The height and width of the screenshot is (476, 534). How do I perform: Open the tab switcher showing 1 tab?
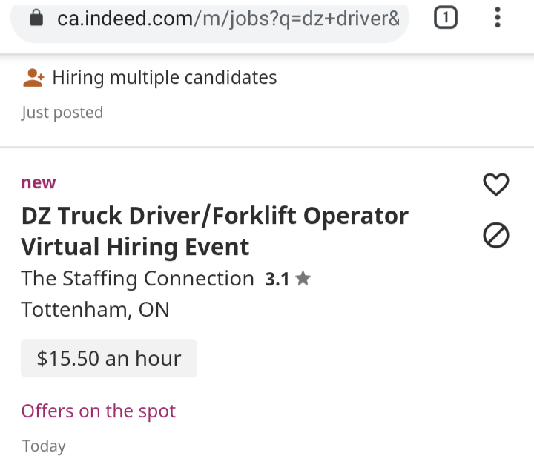[x=444, y=19]
